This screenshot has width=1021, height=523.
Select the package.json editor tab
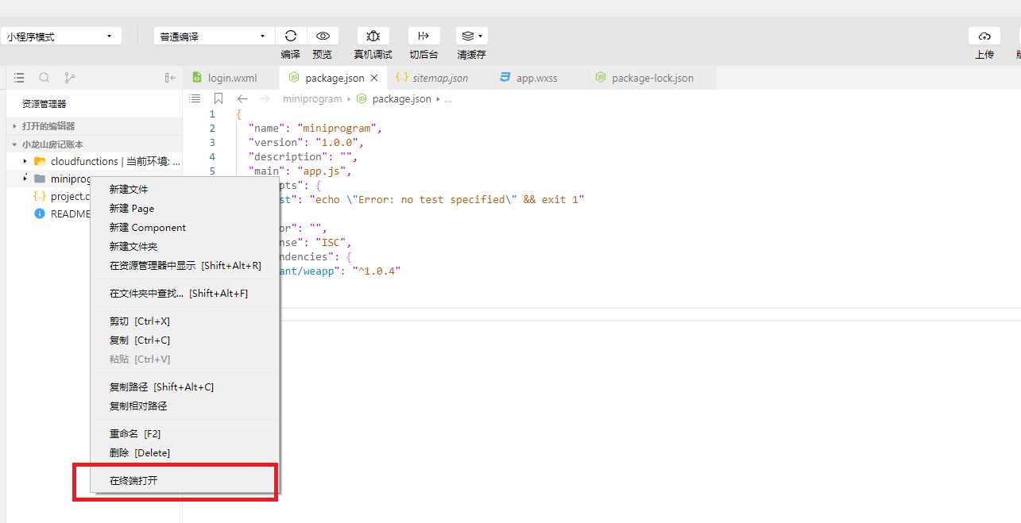[x=334, y=78]
